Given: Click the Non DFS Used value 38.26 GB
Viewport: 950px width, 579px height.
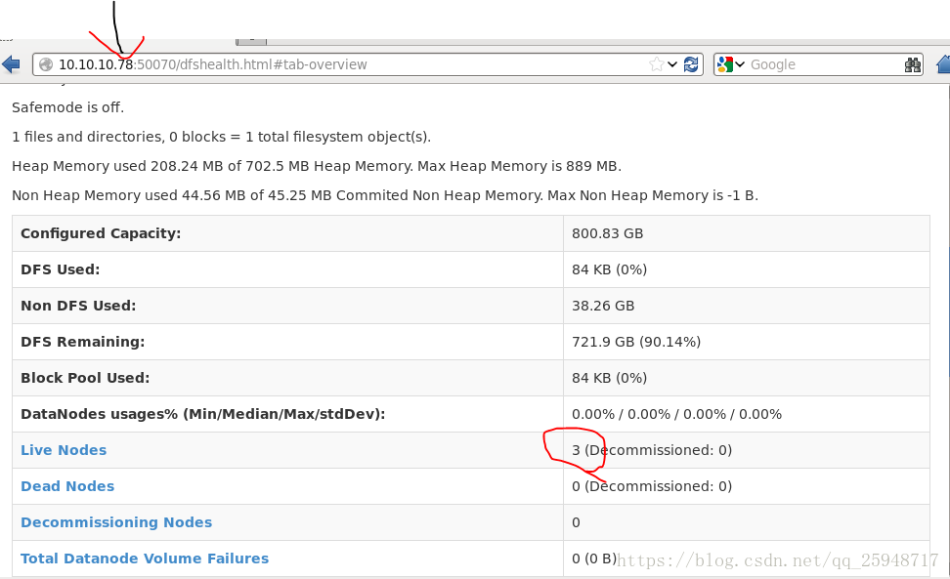Looking at the screenshot, I should click(603, 306).
